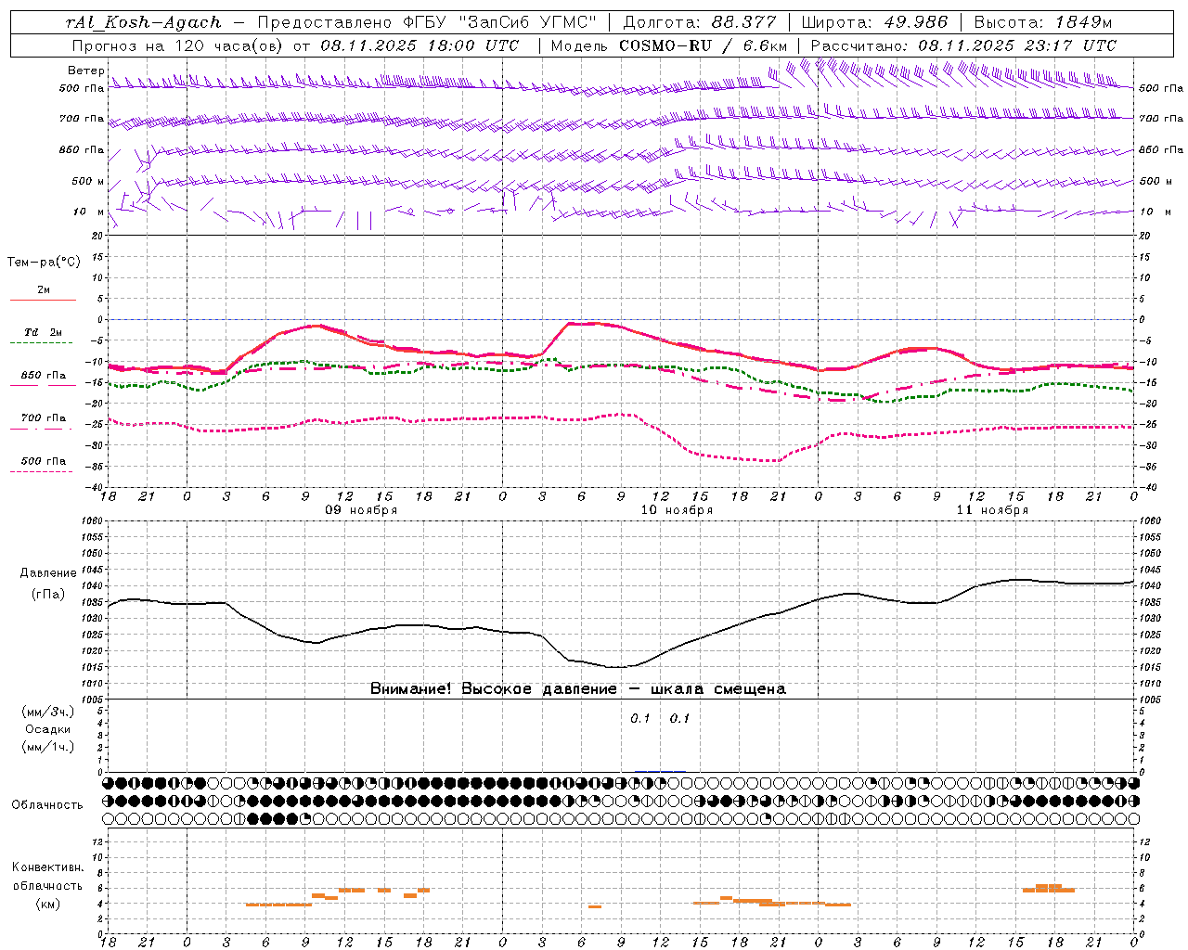Click the (гПа) unit label under Давление
Viewport: 1188px width, 950px height.
click(48, 595)
